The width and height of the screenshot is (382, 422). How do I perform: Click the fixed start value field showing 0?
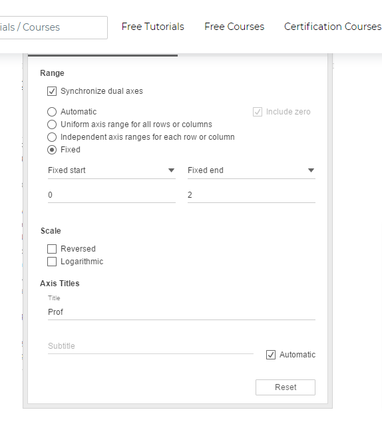tap(112, 195)
